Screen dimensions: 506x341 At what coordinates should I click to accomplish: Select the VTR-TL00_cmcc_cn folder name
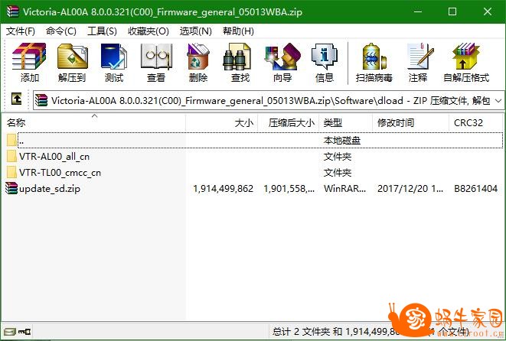[x=60, y=173]
